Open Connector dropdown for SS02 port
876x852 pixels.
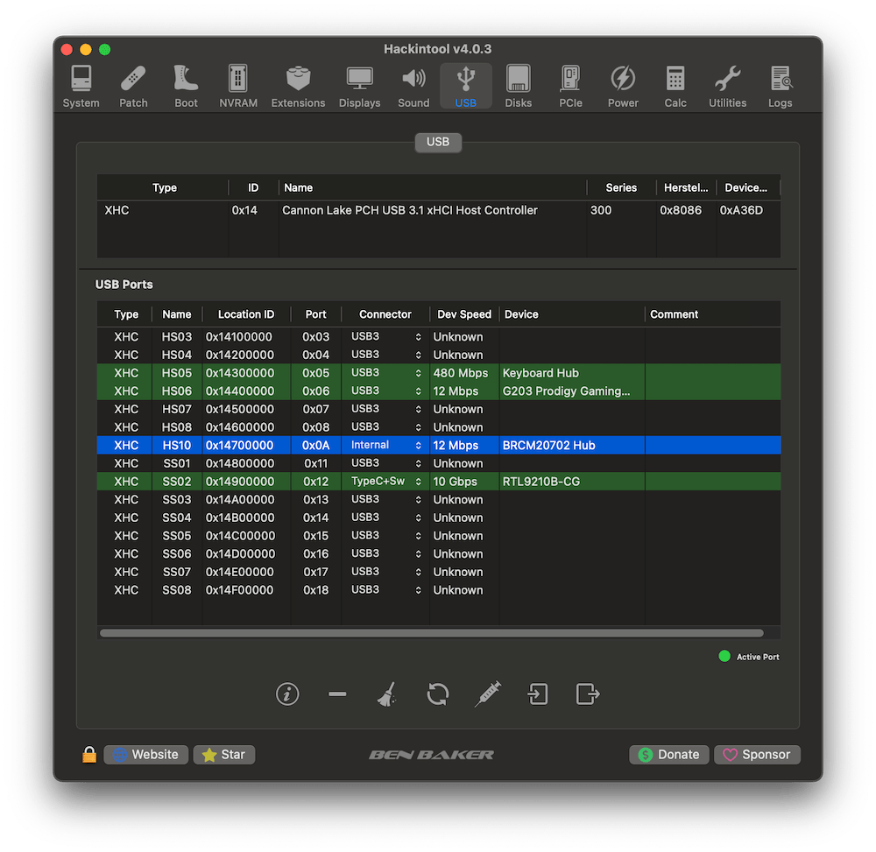(385, 482)
